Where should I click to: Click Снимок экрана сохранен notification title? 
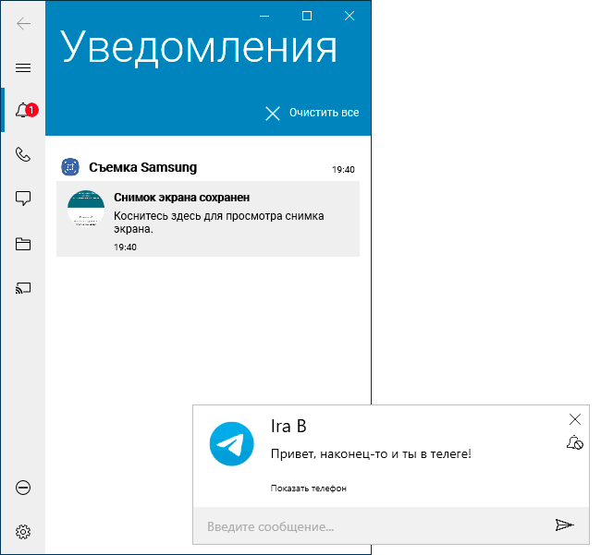pos(181,198)
